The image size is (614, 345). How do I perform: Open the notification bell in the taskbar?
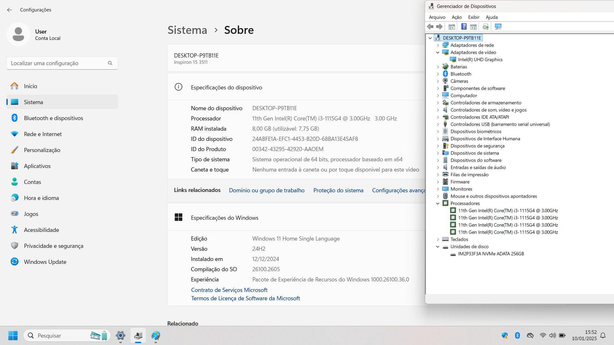click(603, 335)
